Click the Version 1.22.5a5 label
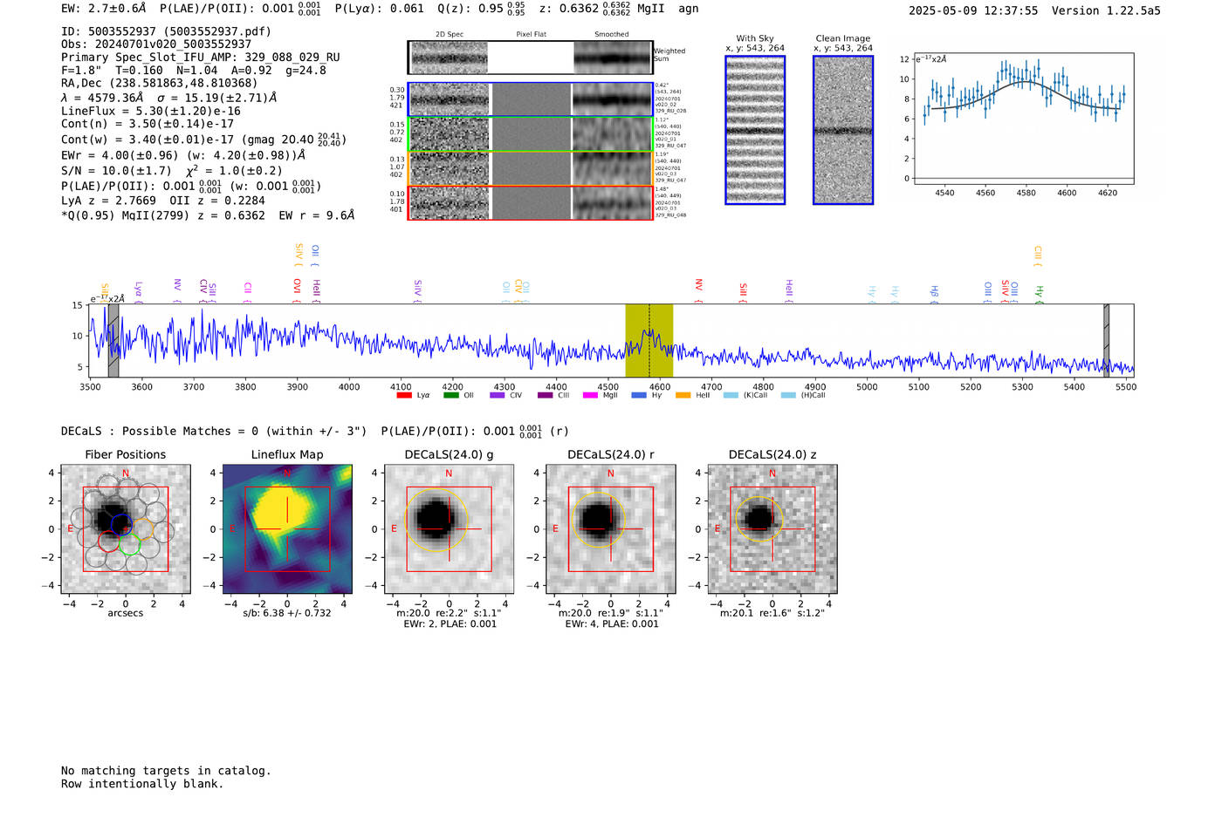This screenshot has width=1222, height=831. pyautogui.click(x=1106, y=11)
